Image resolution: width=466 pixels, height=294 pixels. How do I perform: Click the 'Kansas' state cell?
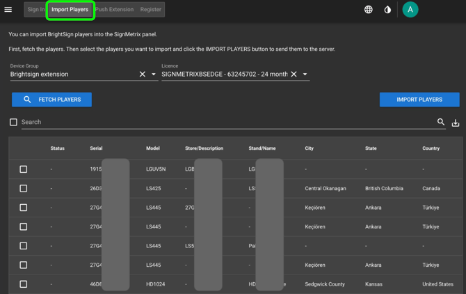(x=373, y=284)
